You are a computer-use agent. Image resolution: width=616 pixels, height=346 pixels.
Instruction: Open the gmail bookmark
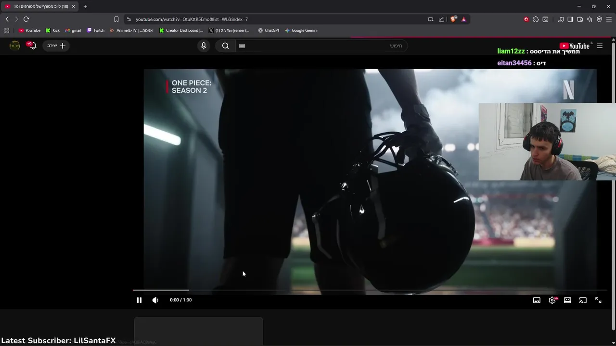click(73, 30)
